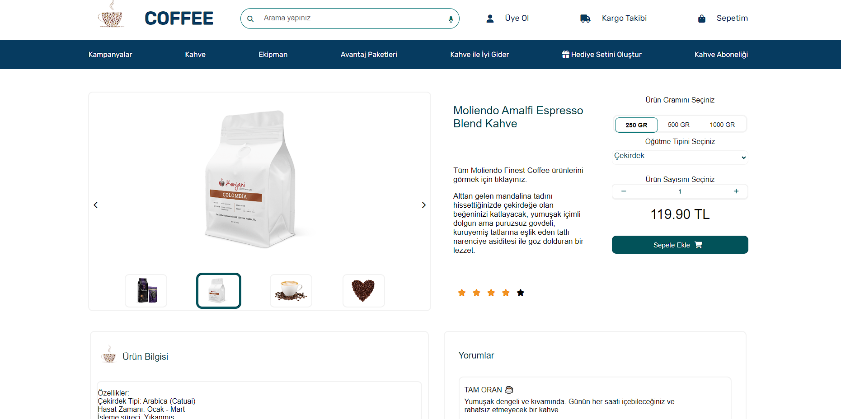Click the right arrow of the image carousel

tap(423, 205)
